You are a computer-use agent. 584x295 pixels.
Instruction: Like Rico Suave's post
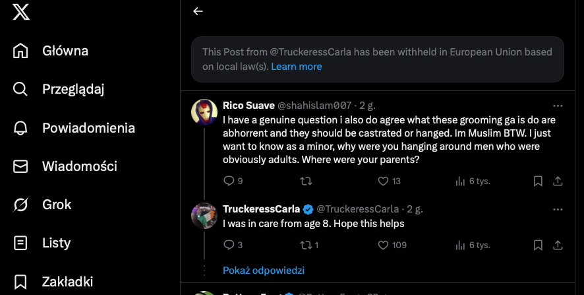click(384, 181)
